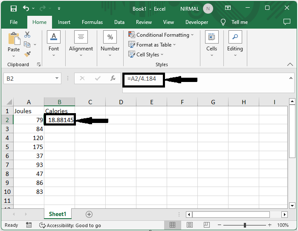Viewport: 298px width, 231px height.
Task: Open the Review tab
Action: click(144, 22)
